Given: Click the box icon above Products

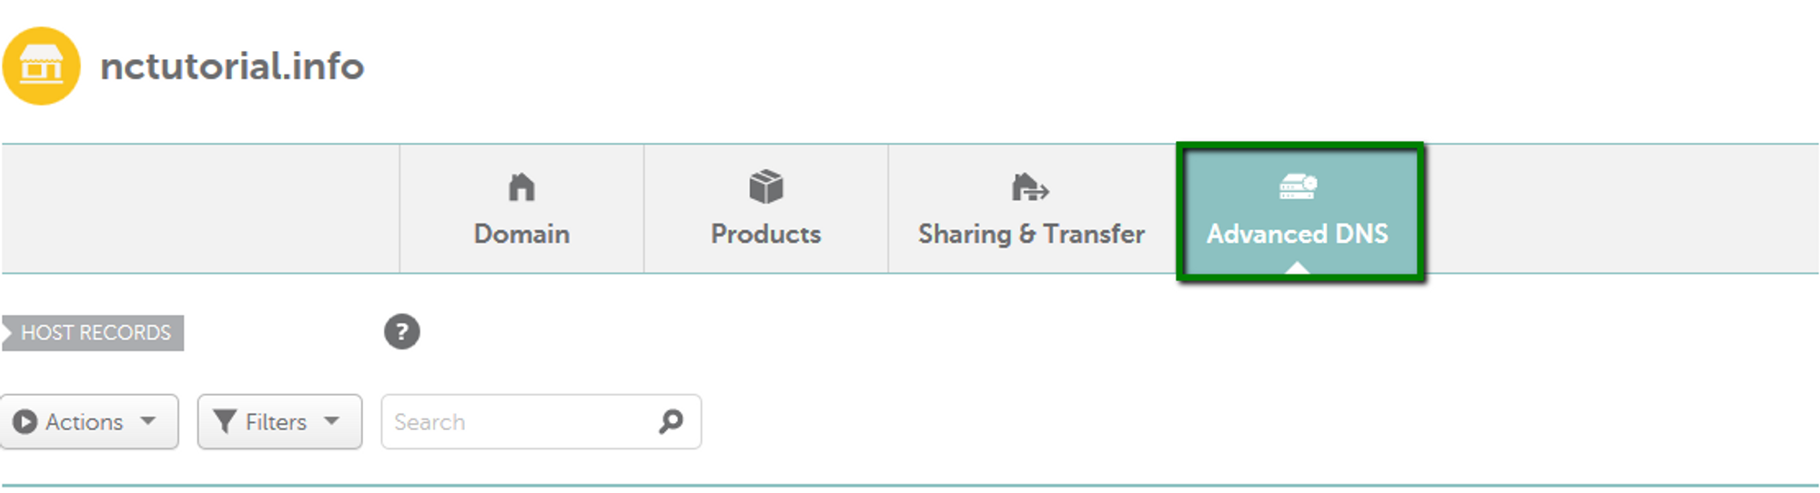Looking at the screenshot, I should pos(766,186).
